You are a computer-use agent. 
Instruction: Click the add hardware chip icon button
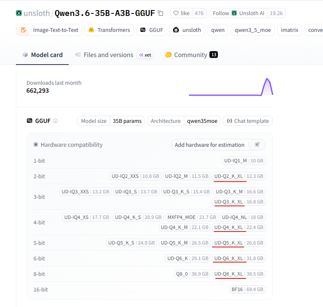pos(257,145)
